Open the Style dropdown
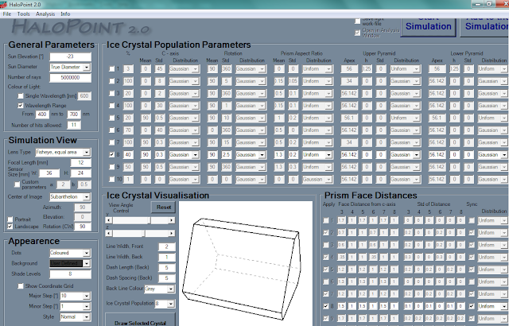Image resolution: width=509 pixels, height=326 pixels. pyautogui.click(x=87, y=317)
